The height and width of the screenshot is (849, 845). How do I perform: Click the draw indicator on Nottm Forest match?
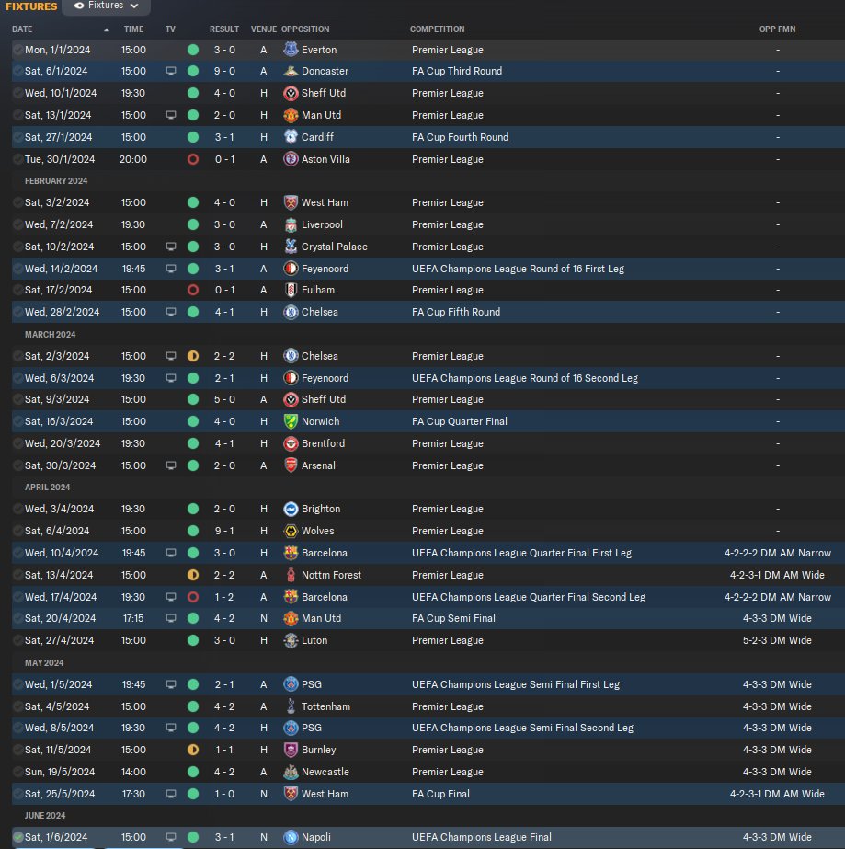[x=193, y=575]
